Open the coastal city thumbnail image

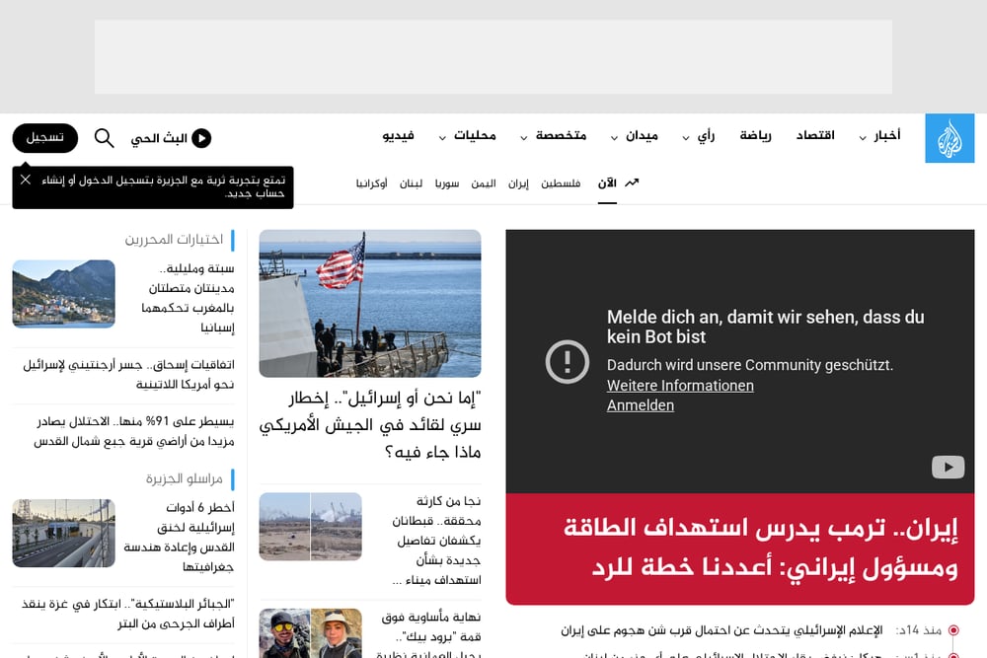tap(63, 294)
